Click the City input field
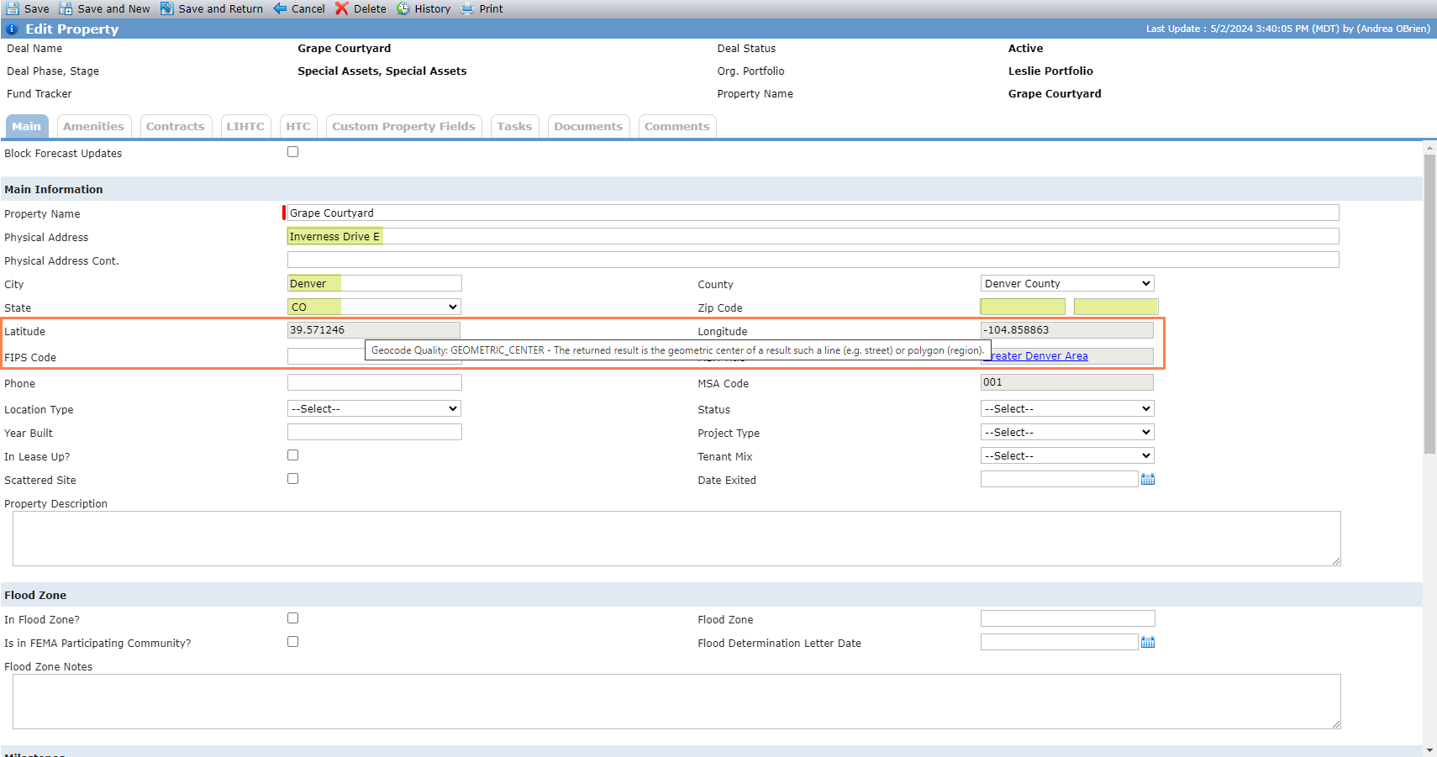 coord(374,283)
